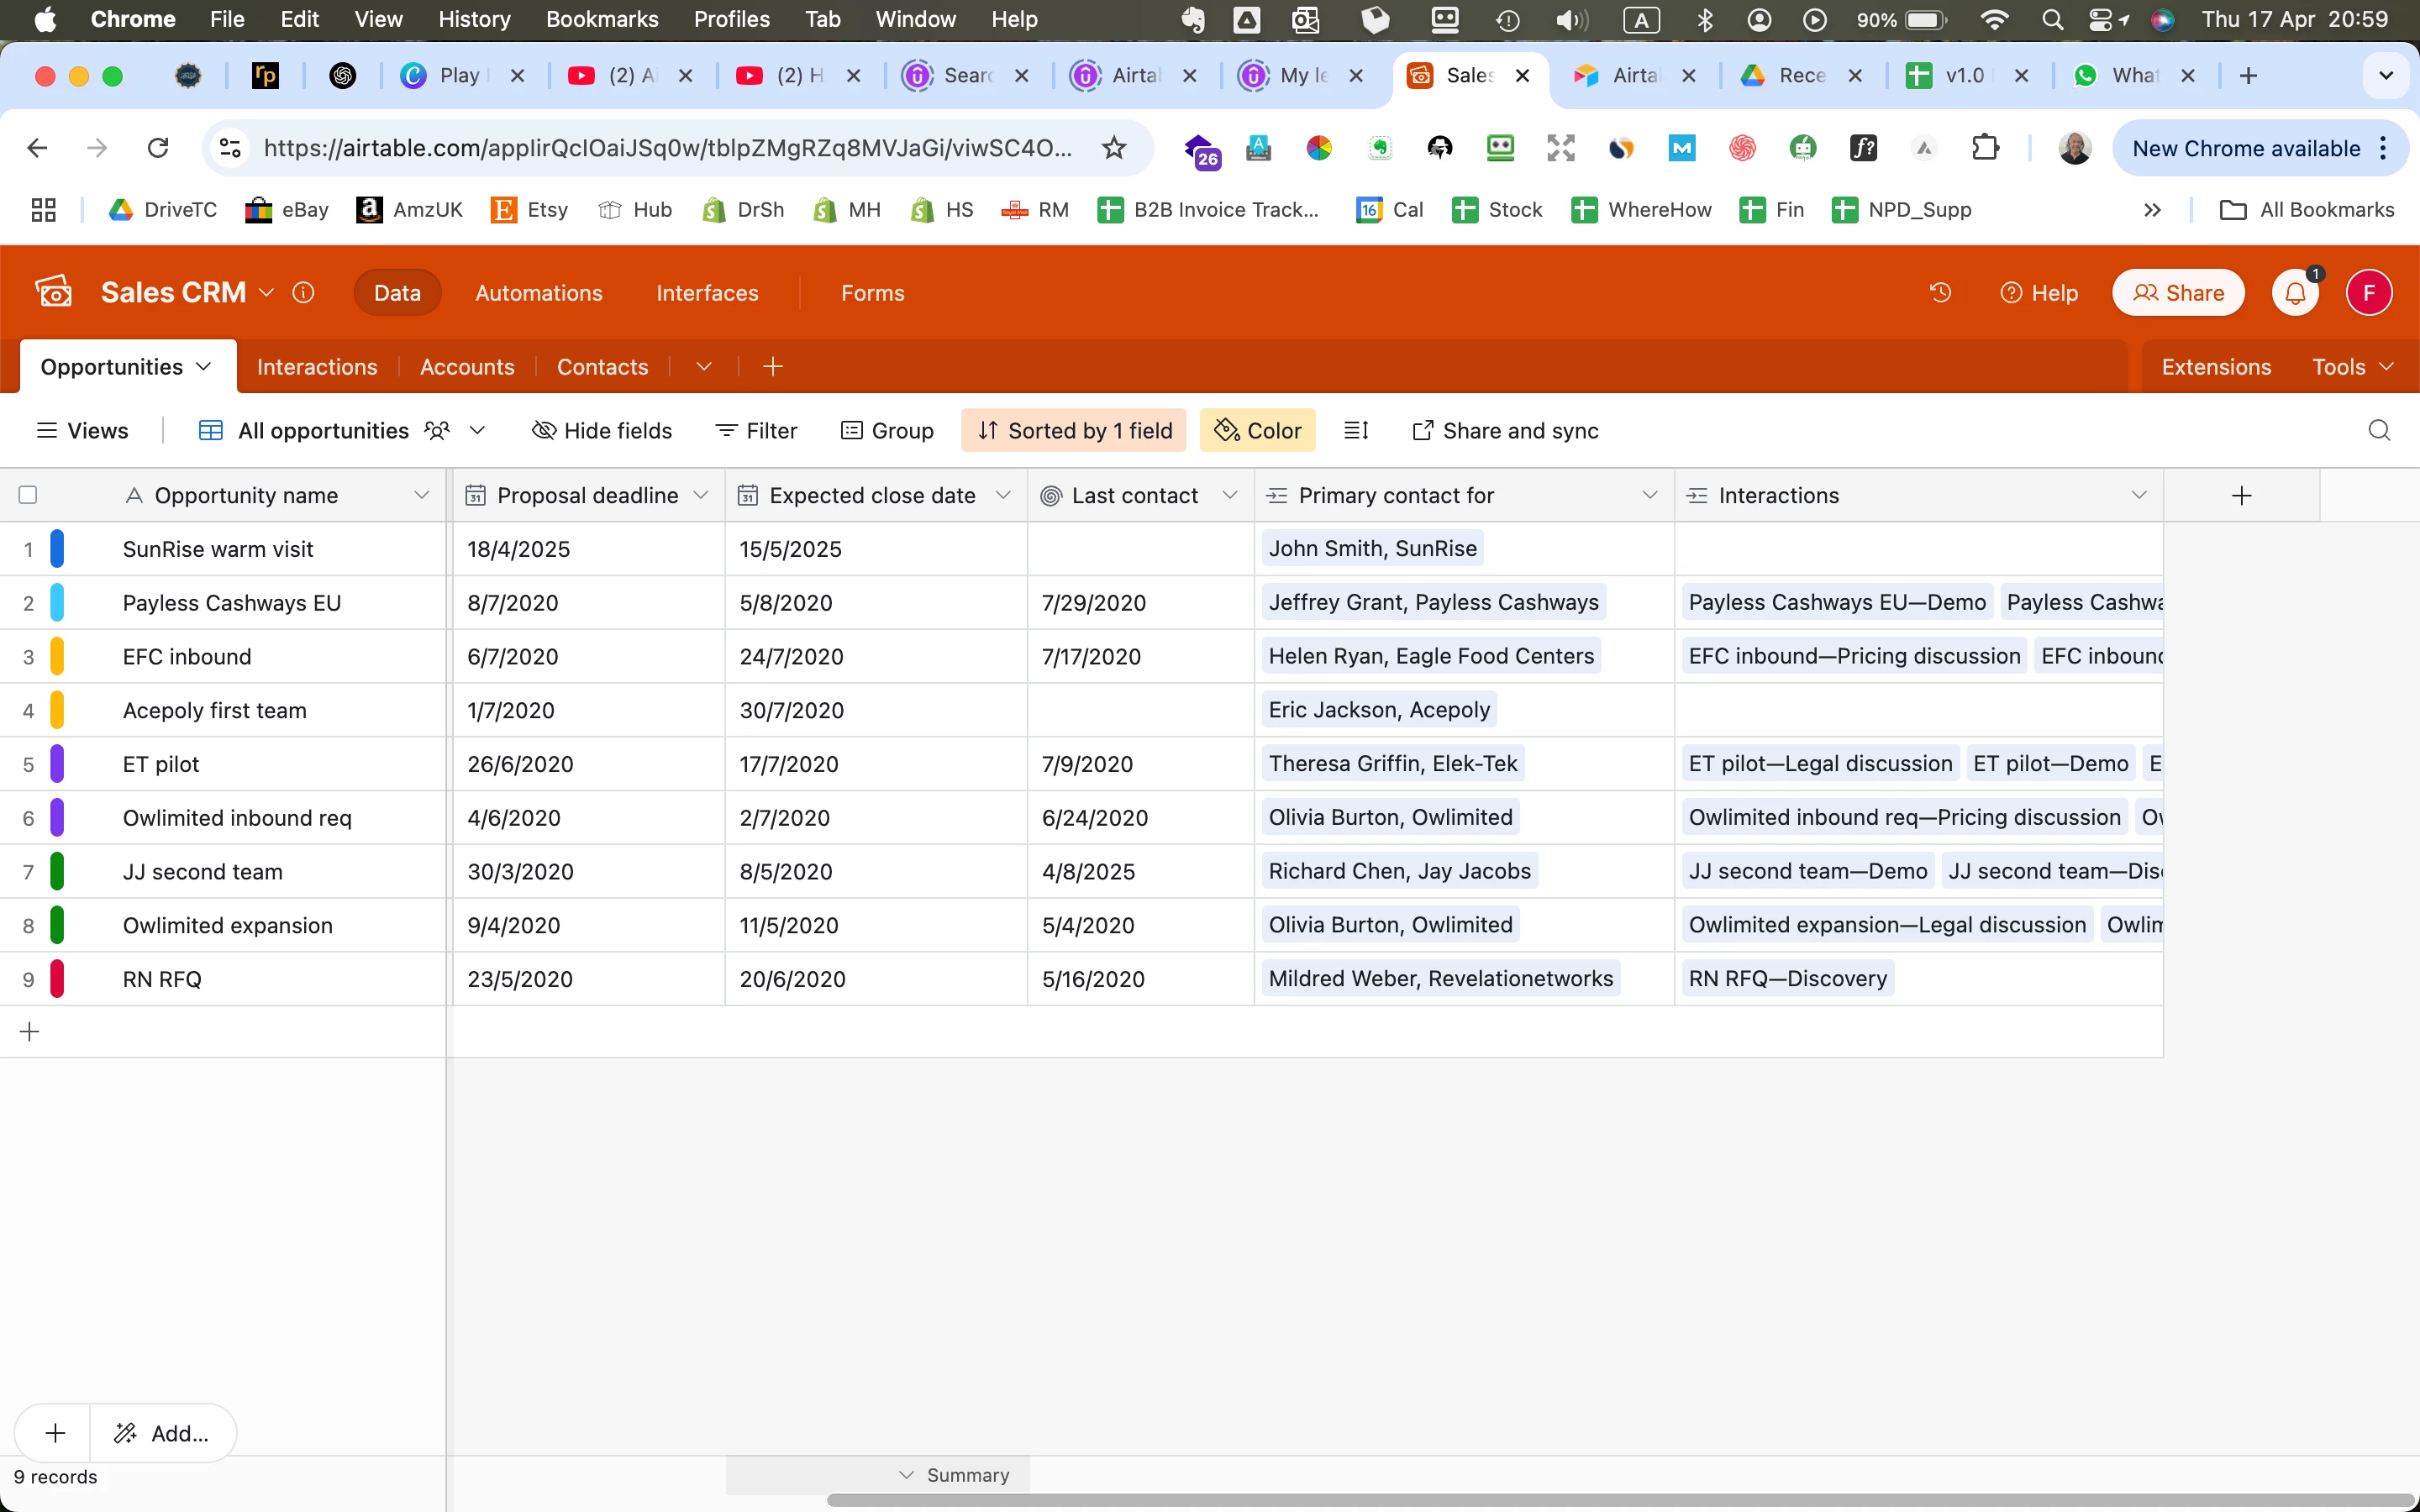Open Primary contact for column menu
The width and height of the screenshot is (2420, 1512).
click(x=1650, y=496)
